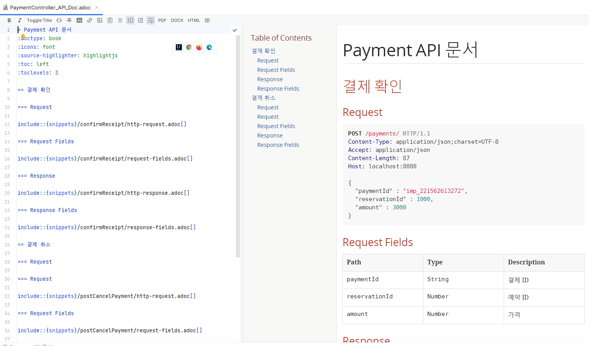Click the "imp_221562613272" value in JSON
Viewport: 589px width, 346px height.
(433, 191)
